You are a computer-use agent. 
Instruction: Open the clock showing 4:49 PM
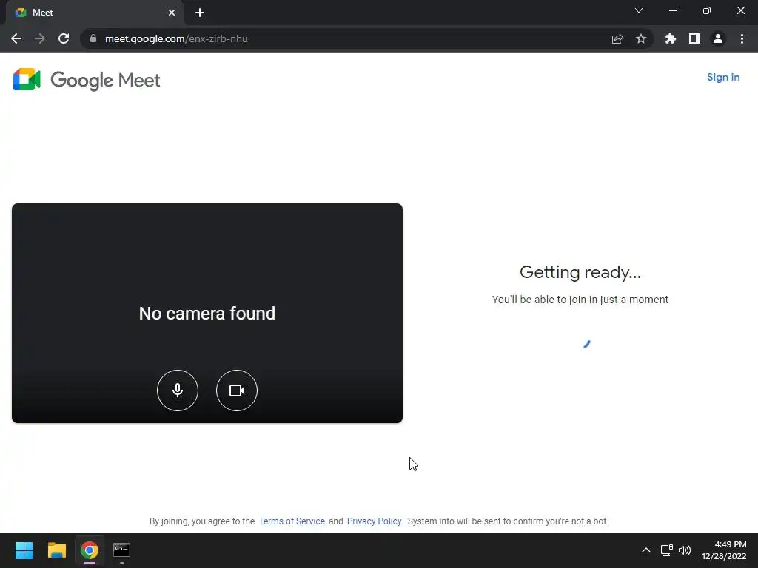tap(724, 550)
